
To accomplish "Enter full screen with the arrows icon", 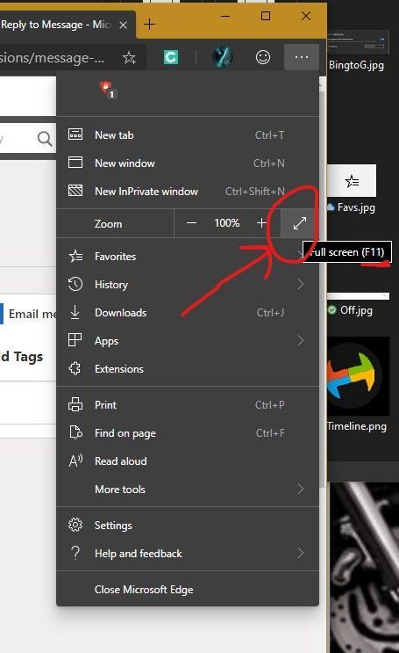I will 300,223.
